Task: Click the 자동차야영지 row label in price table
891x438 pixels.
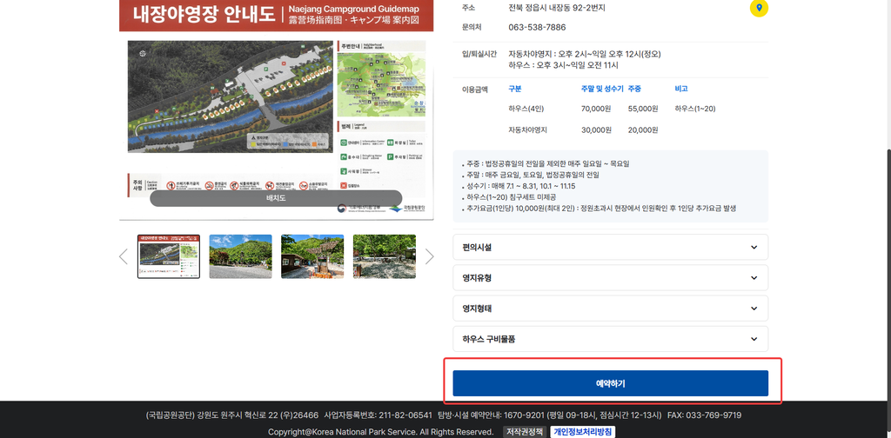Action: tap(528, 130)
